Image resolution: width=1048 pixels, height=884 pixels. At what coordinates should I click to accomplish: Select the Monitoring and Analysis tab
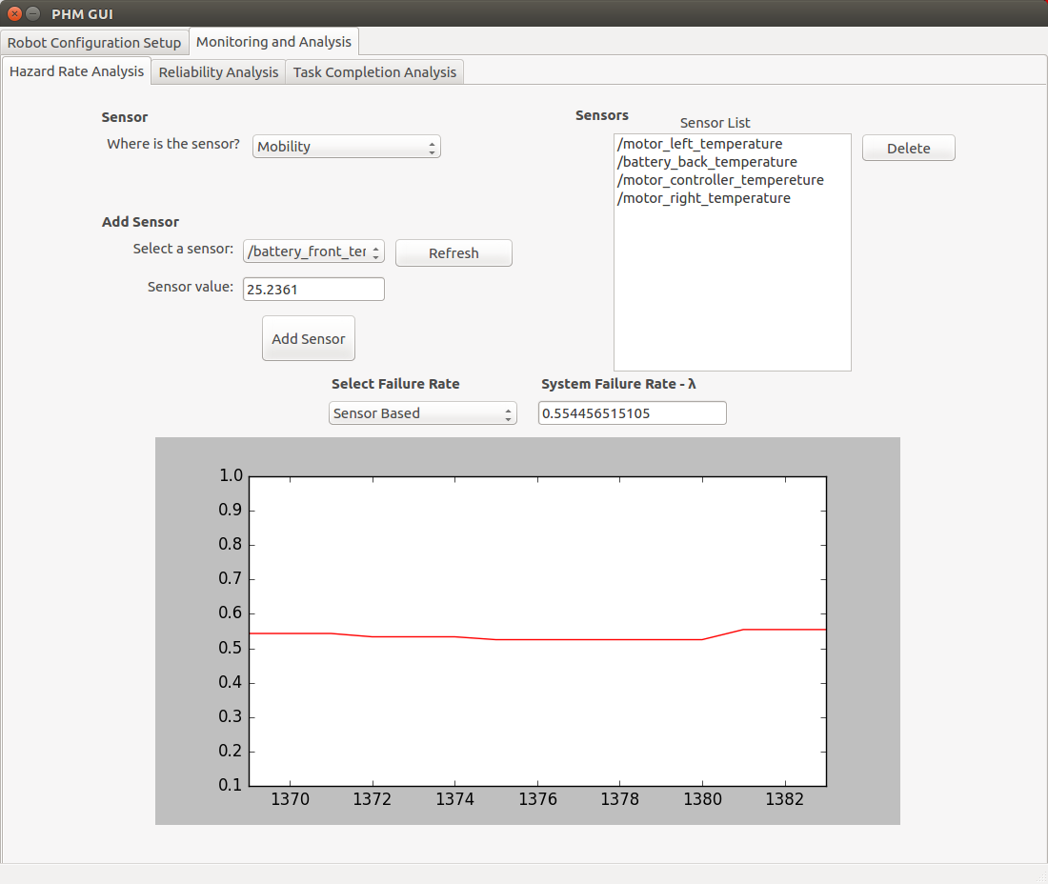(273, 41)
